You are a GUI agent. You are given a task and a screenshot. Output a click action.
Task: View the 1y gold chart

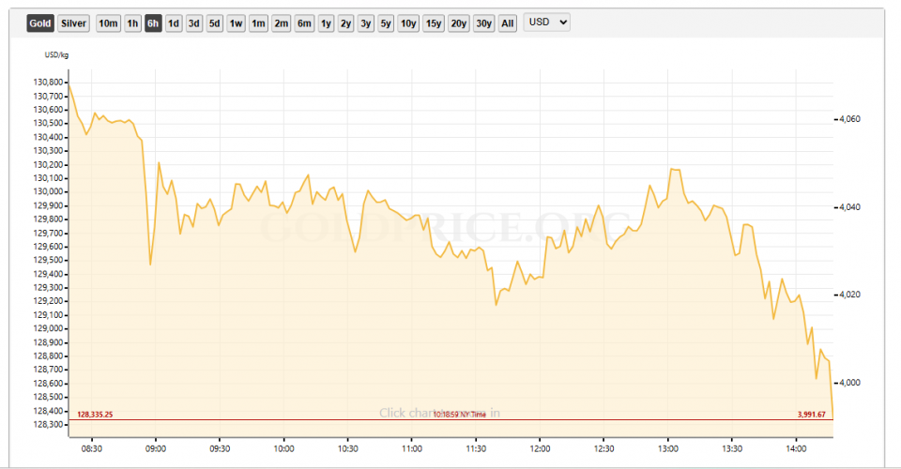point(326,23)
